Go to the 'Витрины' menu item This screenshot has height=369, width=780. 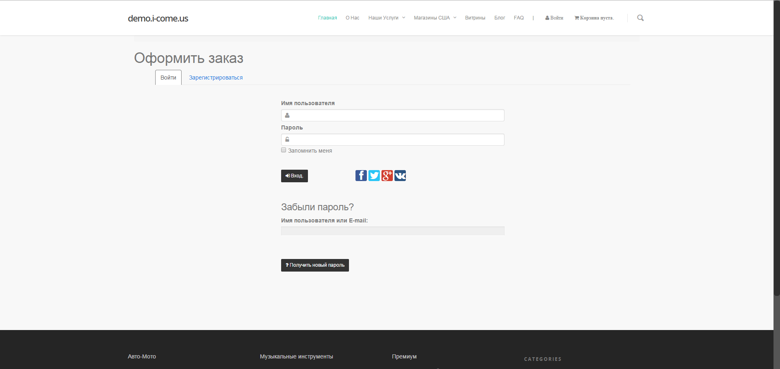[x=475, y=18]
